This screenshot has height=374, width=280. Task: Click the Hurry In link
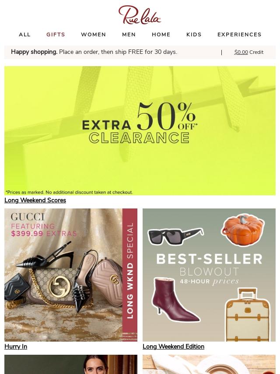(x=16, y=346)
